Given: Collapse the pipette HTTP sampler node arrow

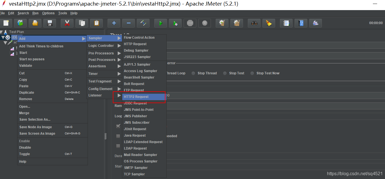Looking at the screenshot, I should point(5,43).
